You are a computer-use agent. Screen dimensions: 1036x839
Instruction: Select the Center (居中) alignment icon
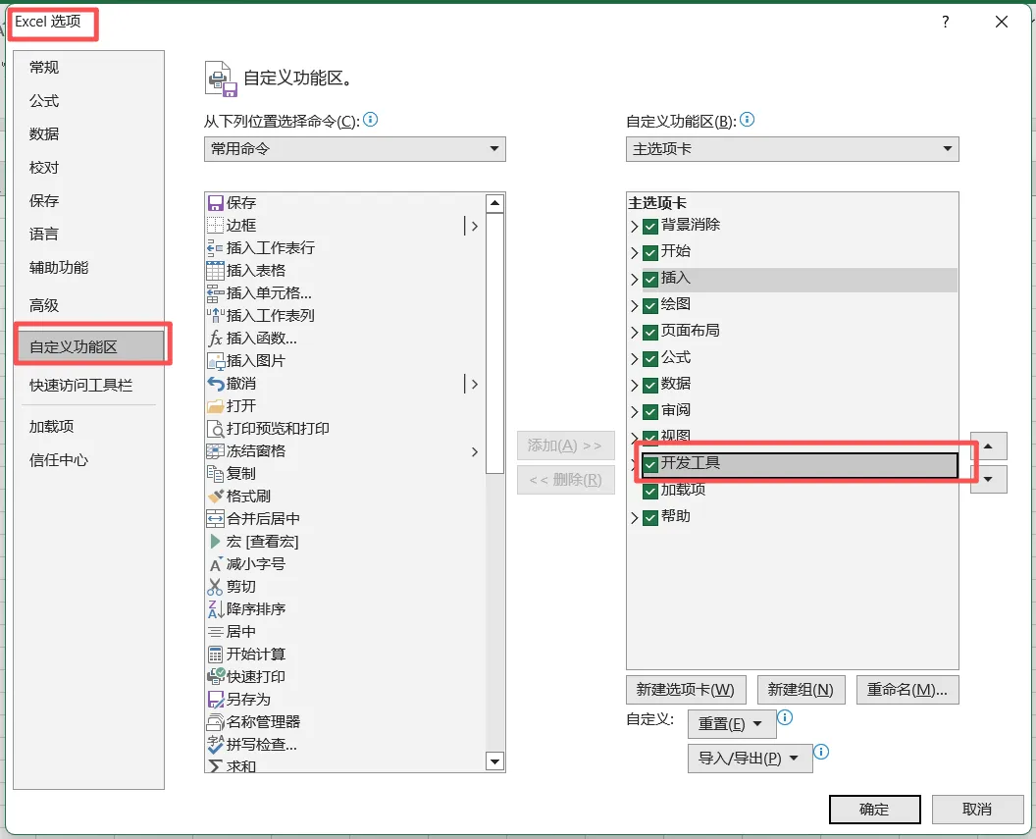coord(216,631)
